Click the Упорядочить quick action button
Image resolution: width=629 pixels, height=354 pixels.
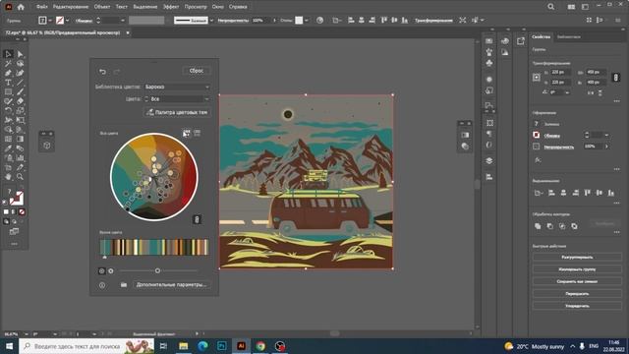click(x=577, y=306)
